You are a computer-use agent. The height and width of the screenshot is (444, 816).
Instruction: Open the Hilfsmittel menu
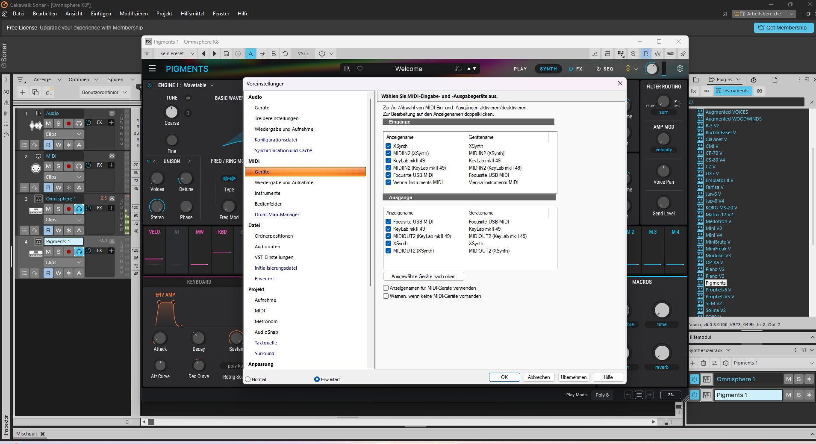[192, 14]
